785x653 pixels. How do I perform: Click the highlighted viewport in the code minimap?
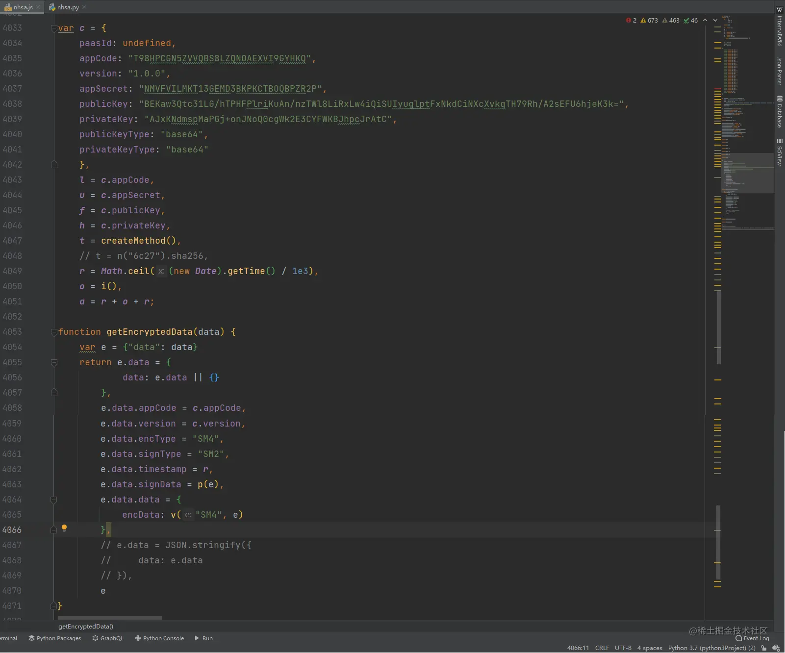pos(748,173)
